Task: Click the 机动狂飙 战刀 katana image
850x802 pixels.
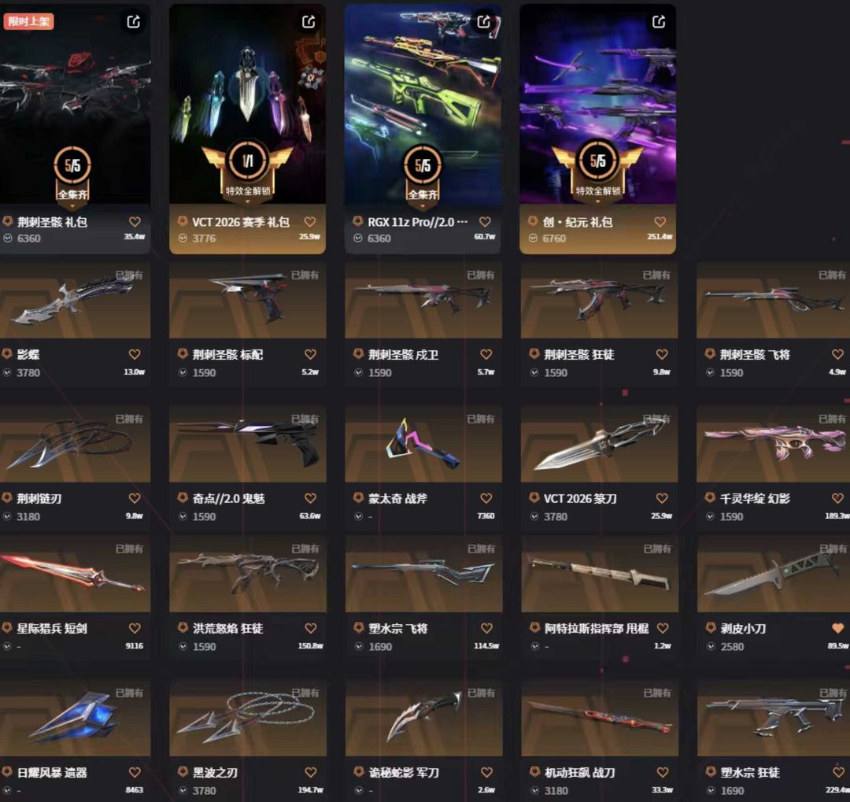Action: (600, 718)
